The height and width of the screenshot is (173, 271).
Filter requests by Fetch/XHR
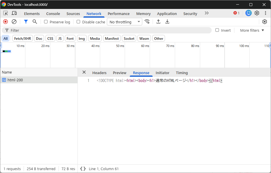point(23,38)
